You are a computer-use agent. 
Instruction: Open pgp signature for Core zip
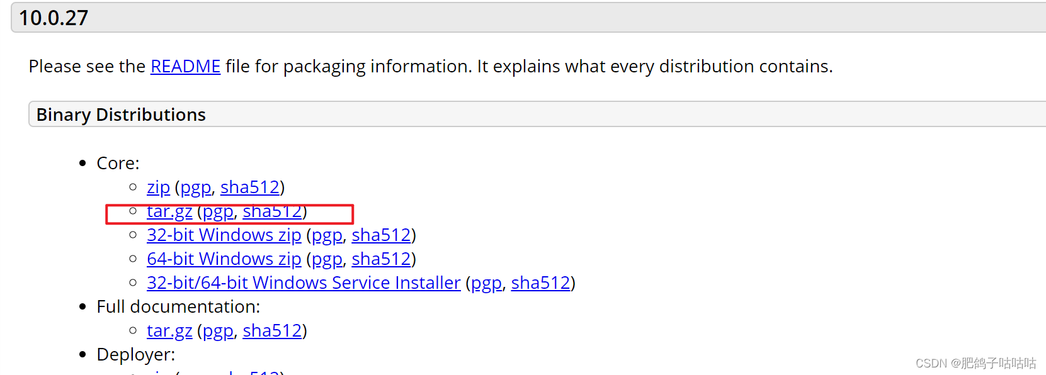tap(196, 187)
